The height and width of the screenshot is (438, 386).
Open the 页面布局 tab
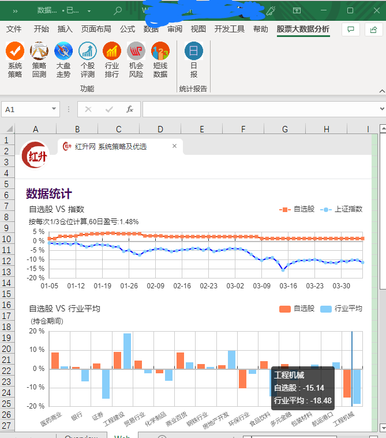96,29
